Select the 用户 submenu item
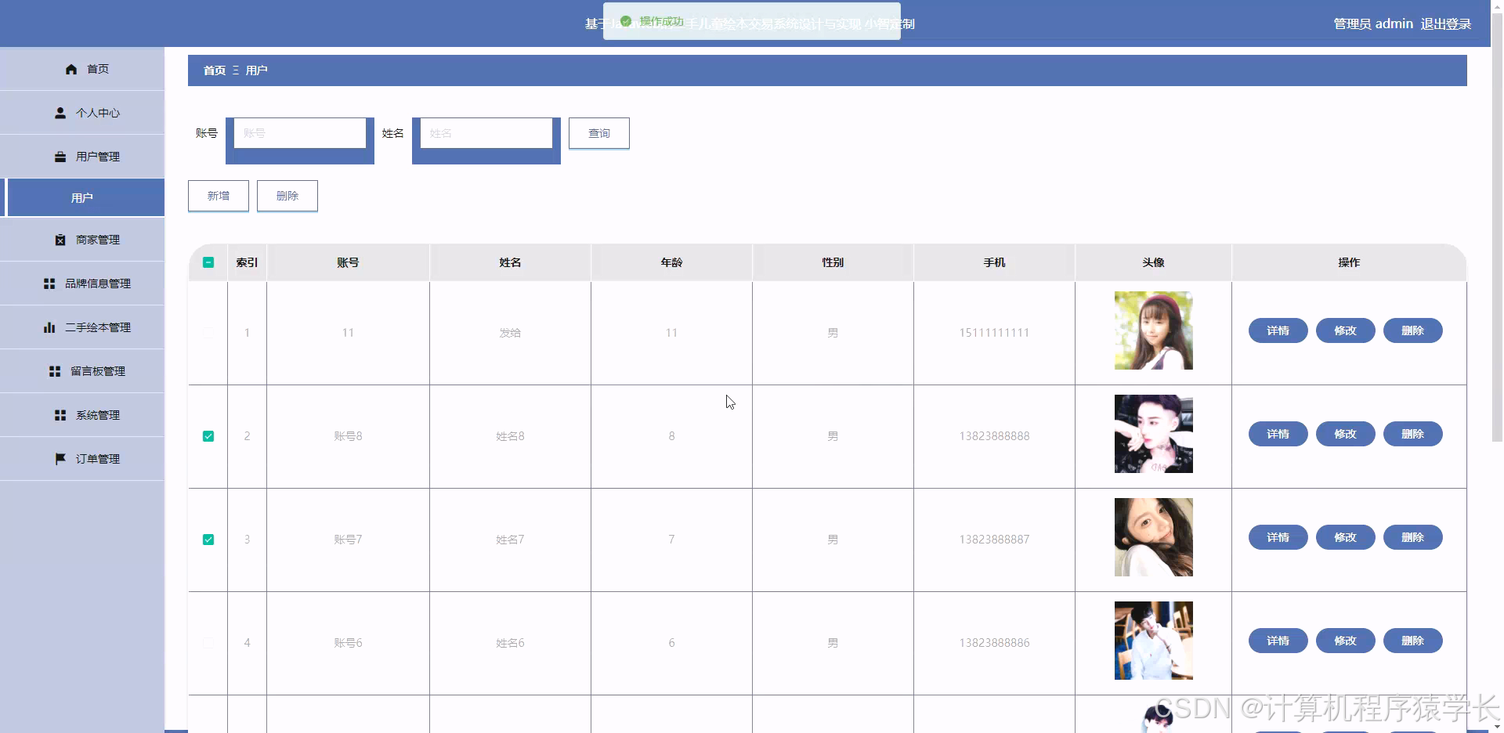Image resolution: width=1504 pixels, height=733 pixels. [82, 198]
